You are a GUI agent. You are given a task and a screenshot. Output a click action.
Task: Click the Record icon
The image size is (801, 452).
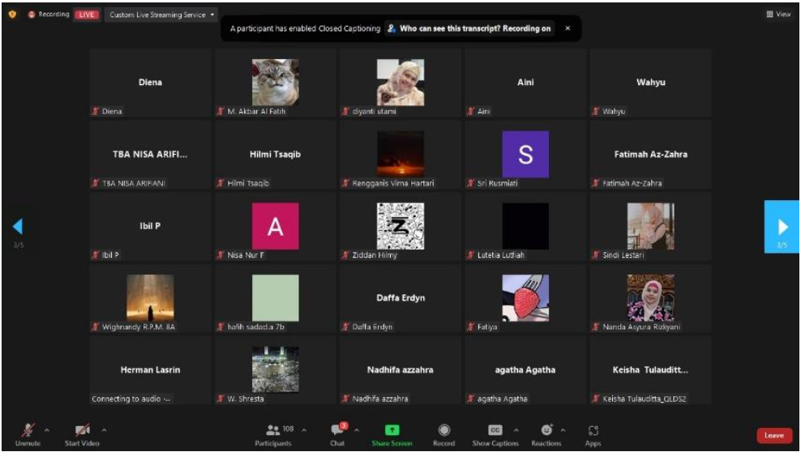(x=444, y=430)
